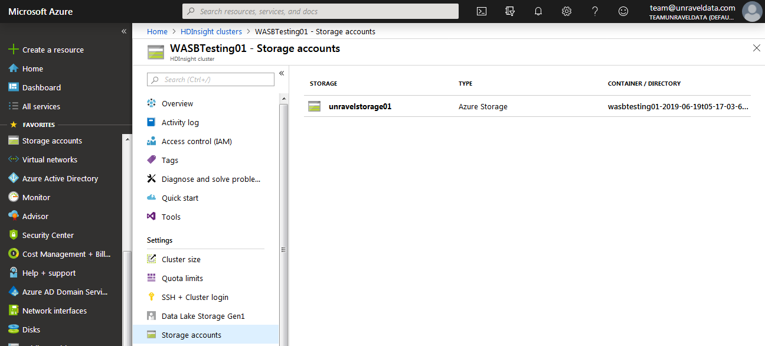Click the Diagnose and solve problems wrench icon
The height and width of the screenshot is (346, 765).
pos(152,179)
